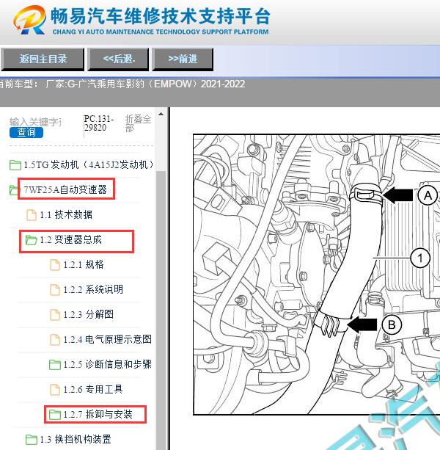440x450 pixels.
Task: Open 1.2.3 分解图 page
Action: tap(88, 314)
